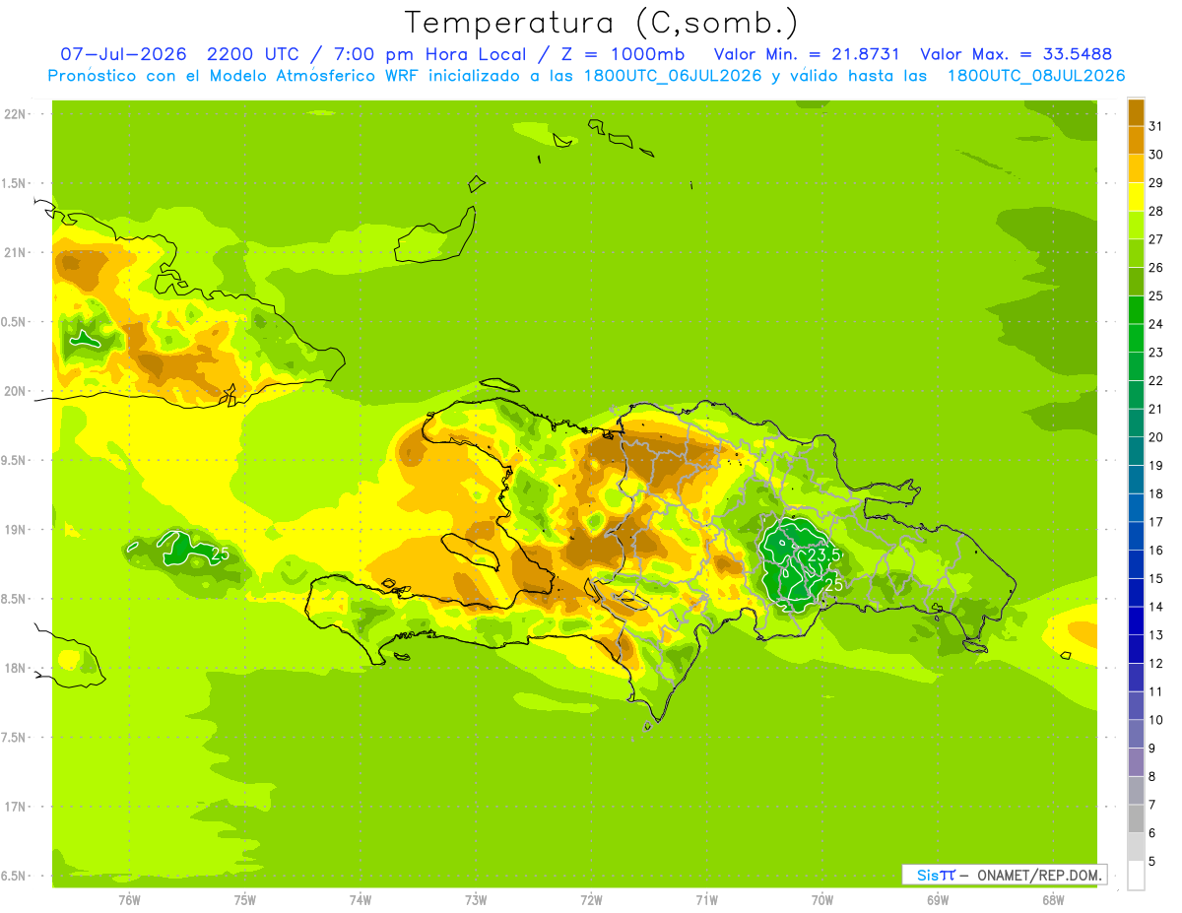Click the "31" color scale label
The width and height of the screenshot is (1182, 913).
[x=1155, y=126]
